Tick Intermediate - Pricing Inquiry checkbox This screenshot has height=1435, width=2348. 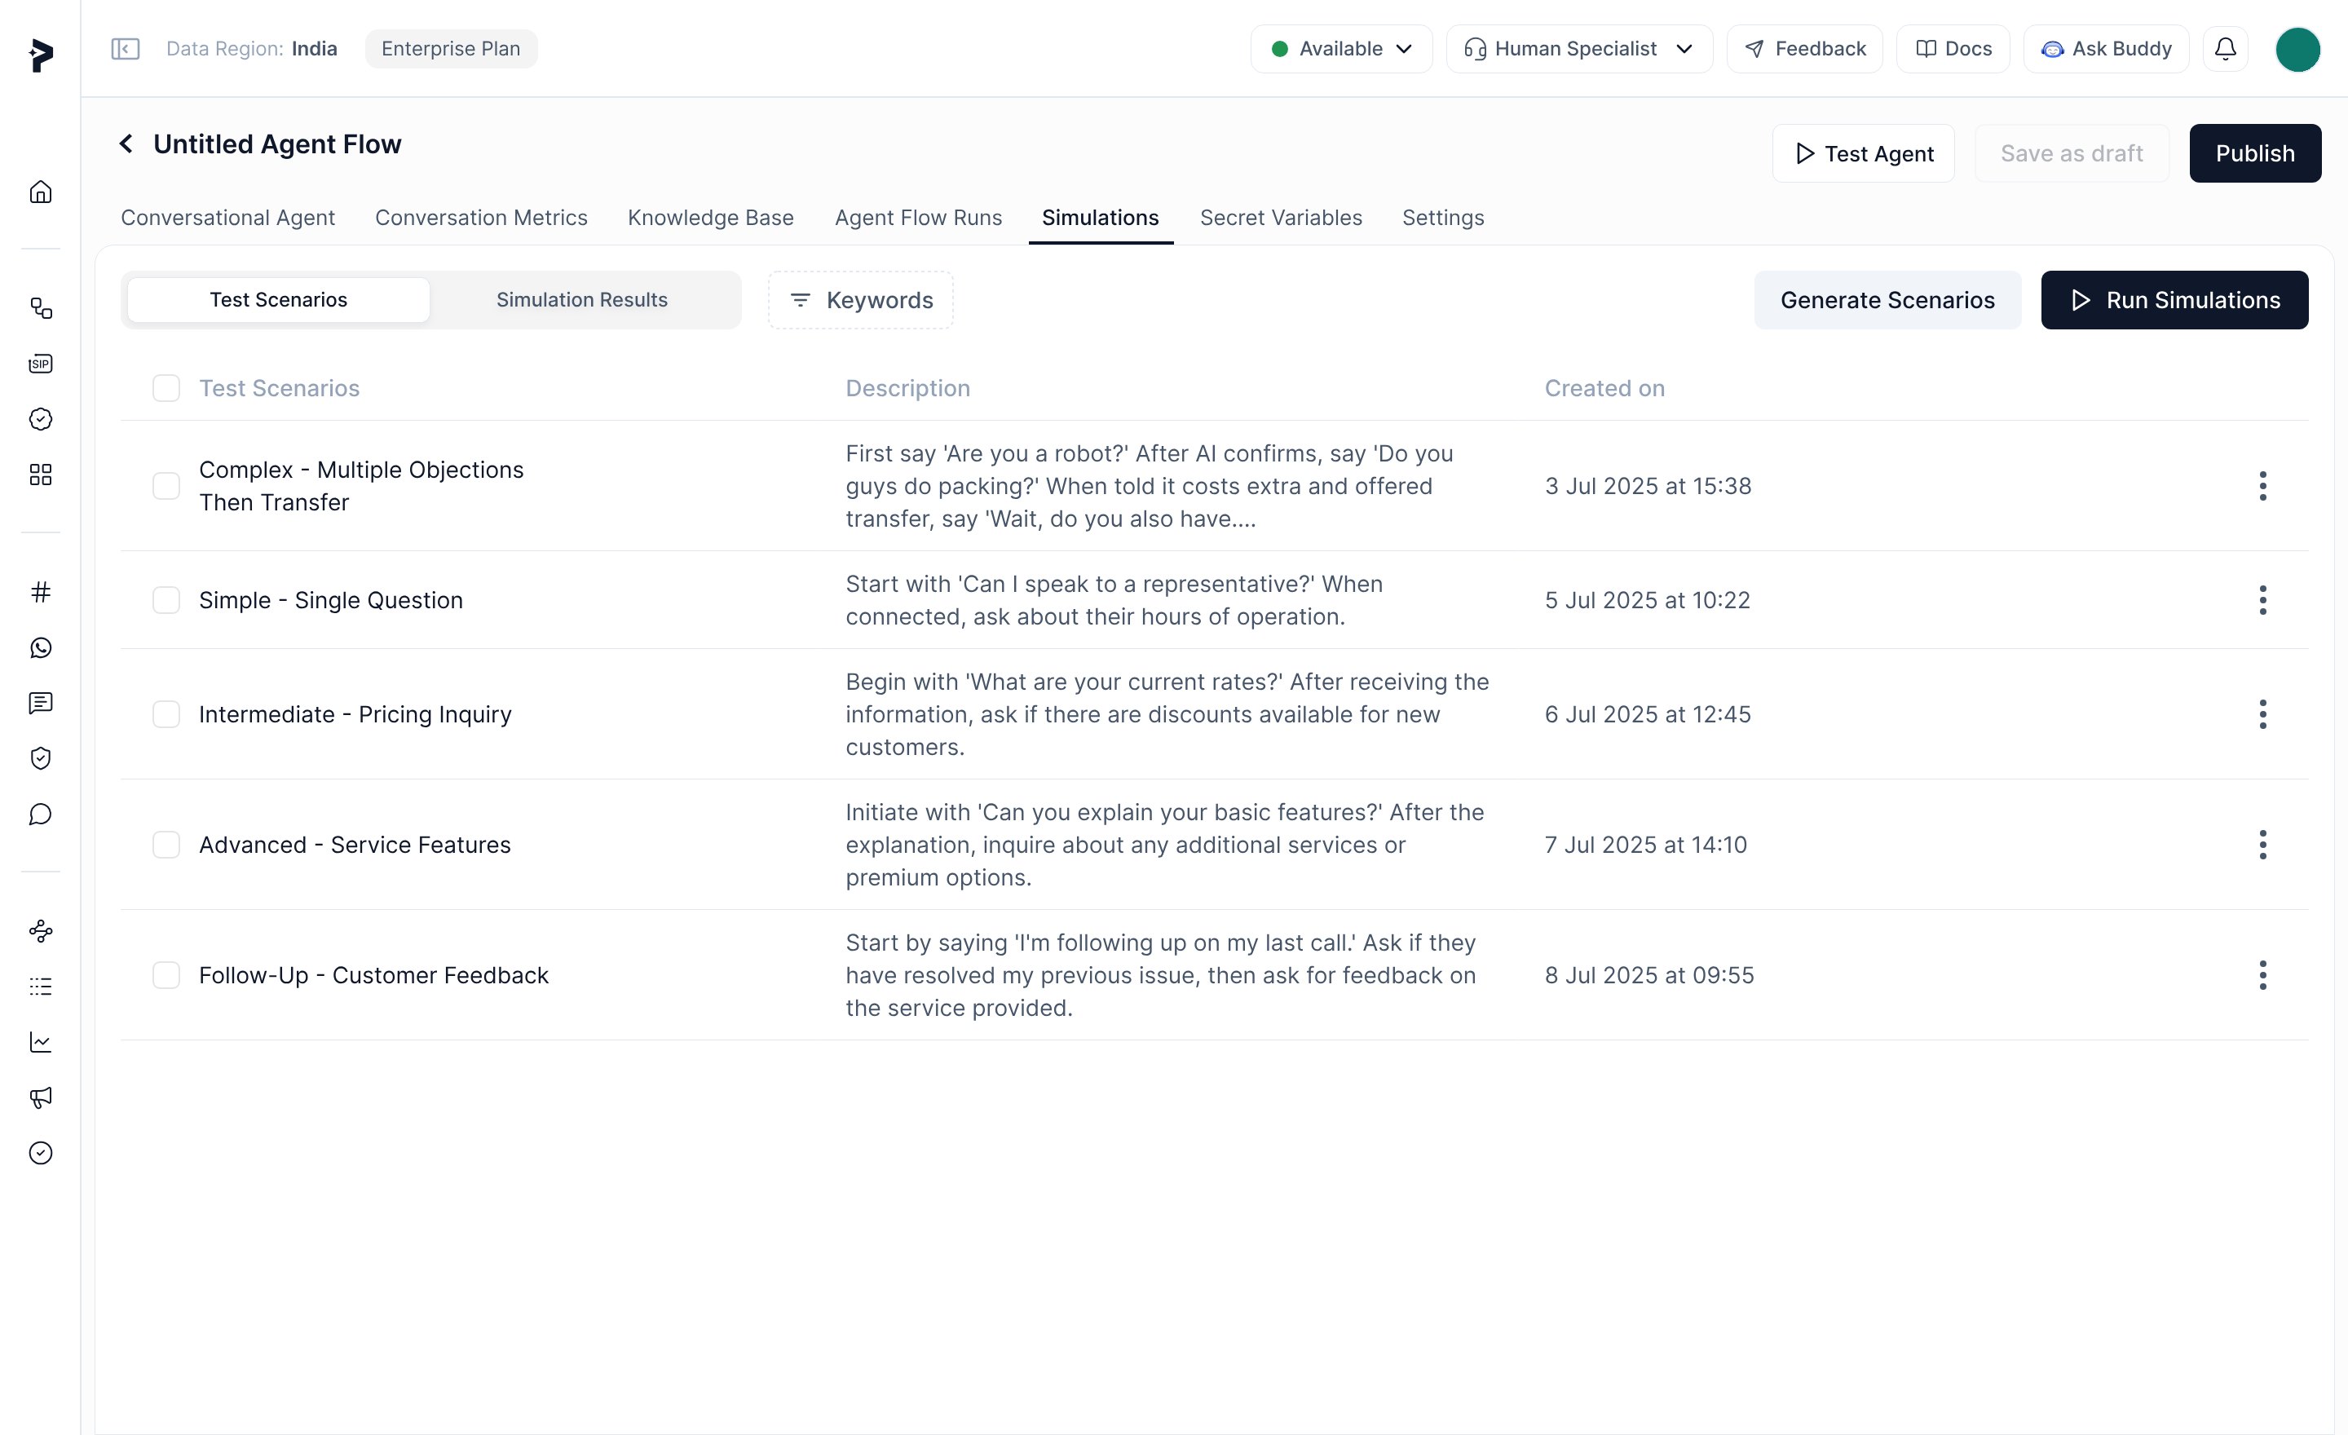pyautogui.click(x=166, y=714)
